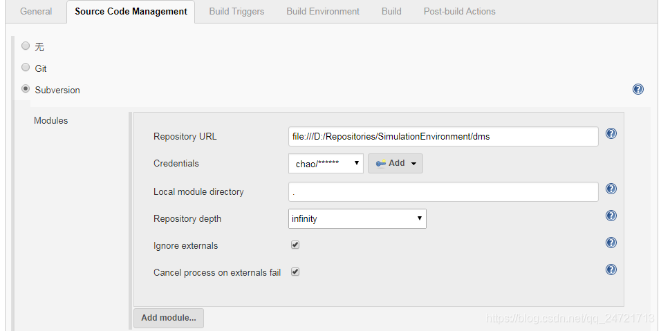Open help icon for Repository depth

[x=611, y=216]
